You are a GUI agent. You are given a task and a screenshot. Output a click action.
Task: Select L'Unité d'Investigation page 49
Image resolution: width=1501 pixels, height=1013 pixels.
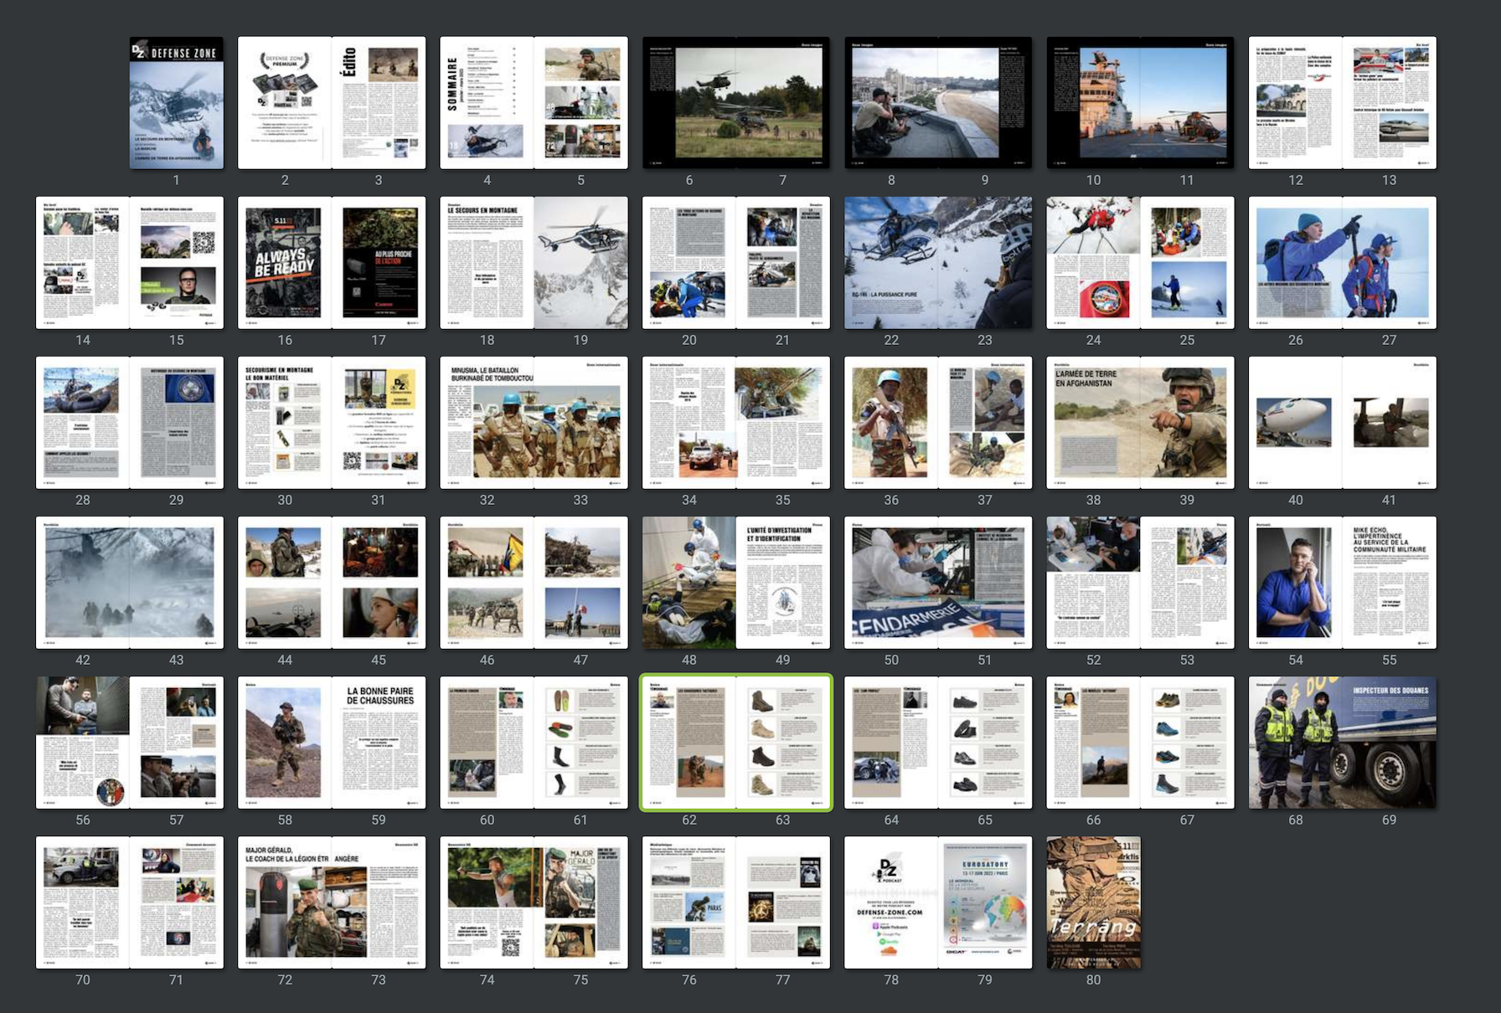click(x=782, y=583)
